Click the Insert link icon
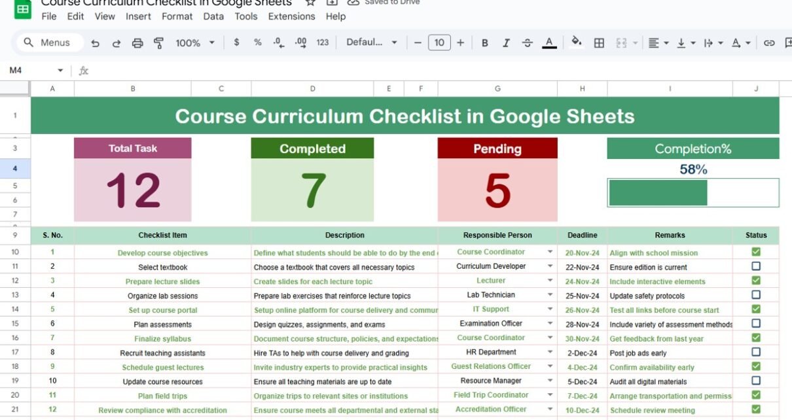Screen dimensions: 792x420 click(x=769, y=43)
